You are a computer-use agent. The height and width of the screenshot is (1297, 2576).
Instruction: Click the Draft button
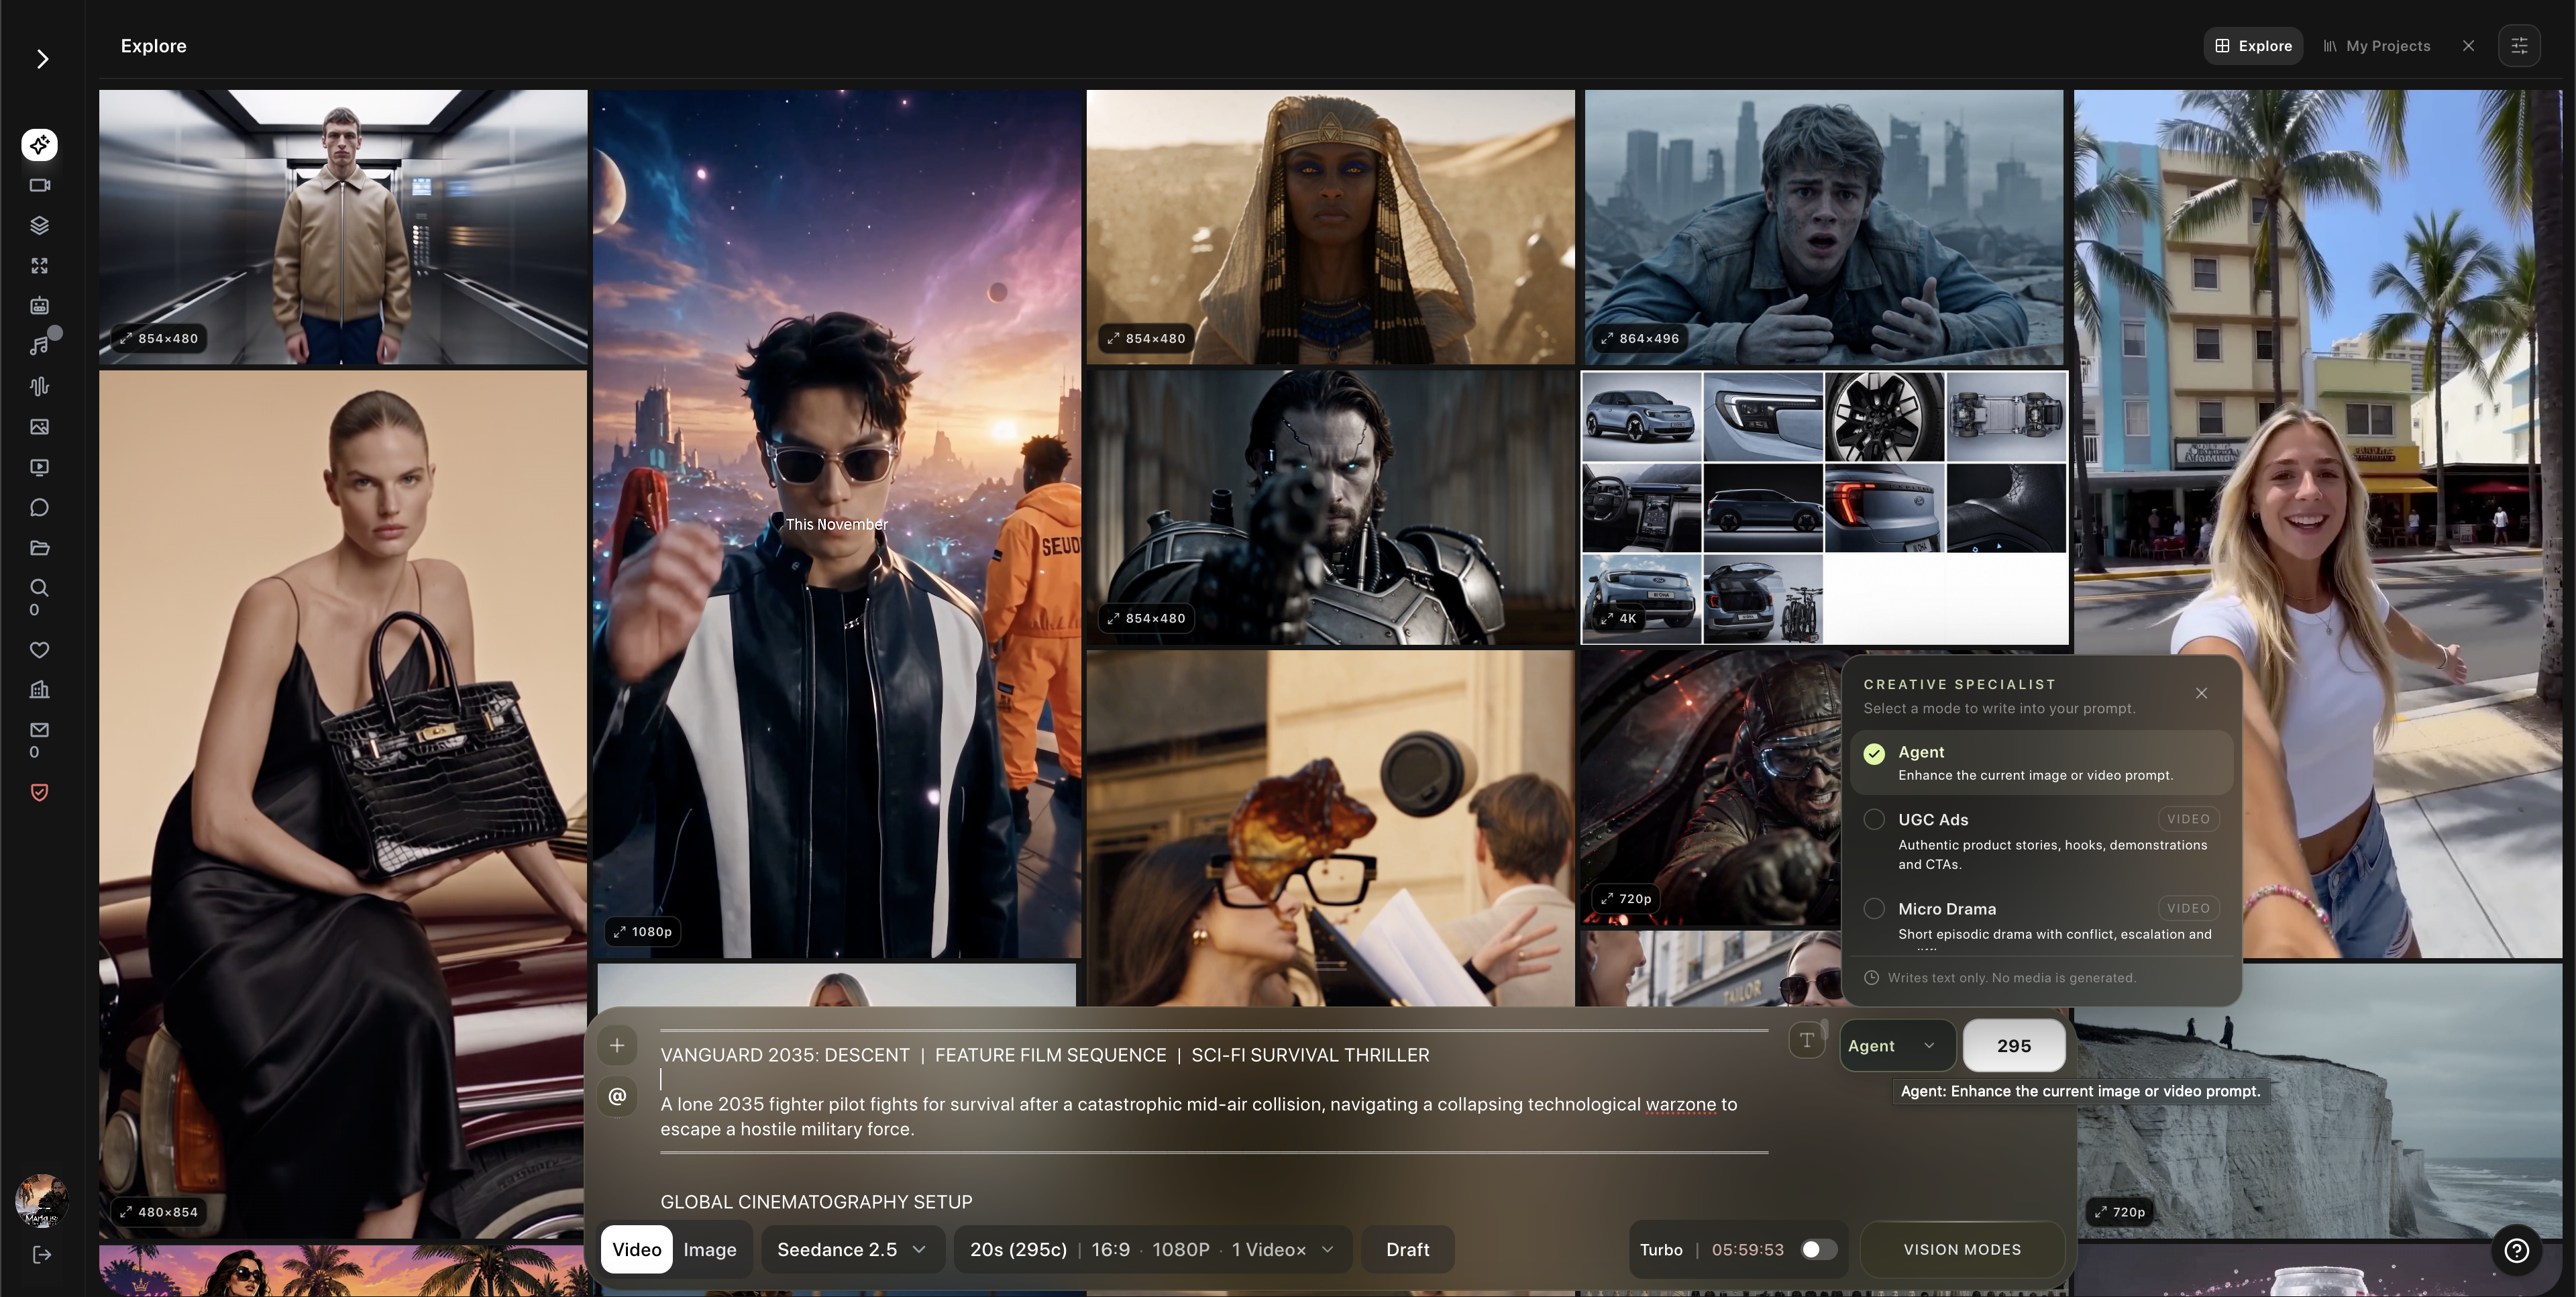point(1407,1250)
